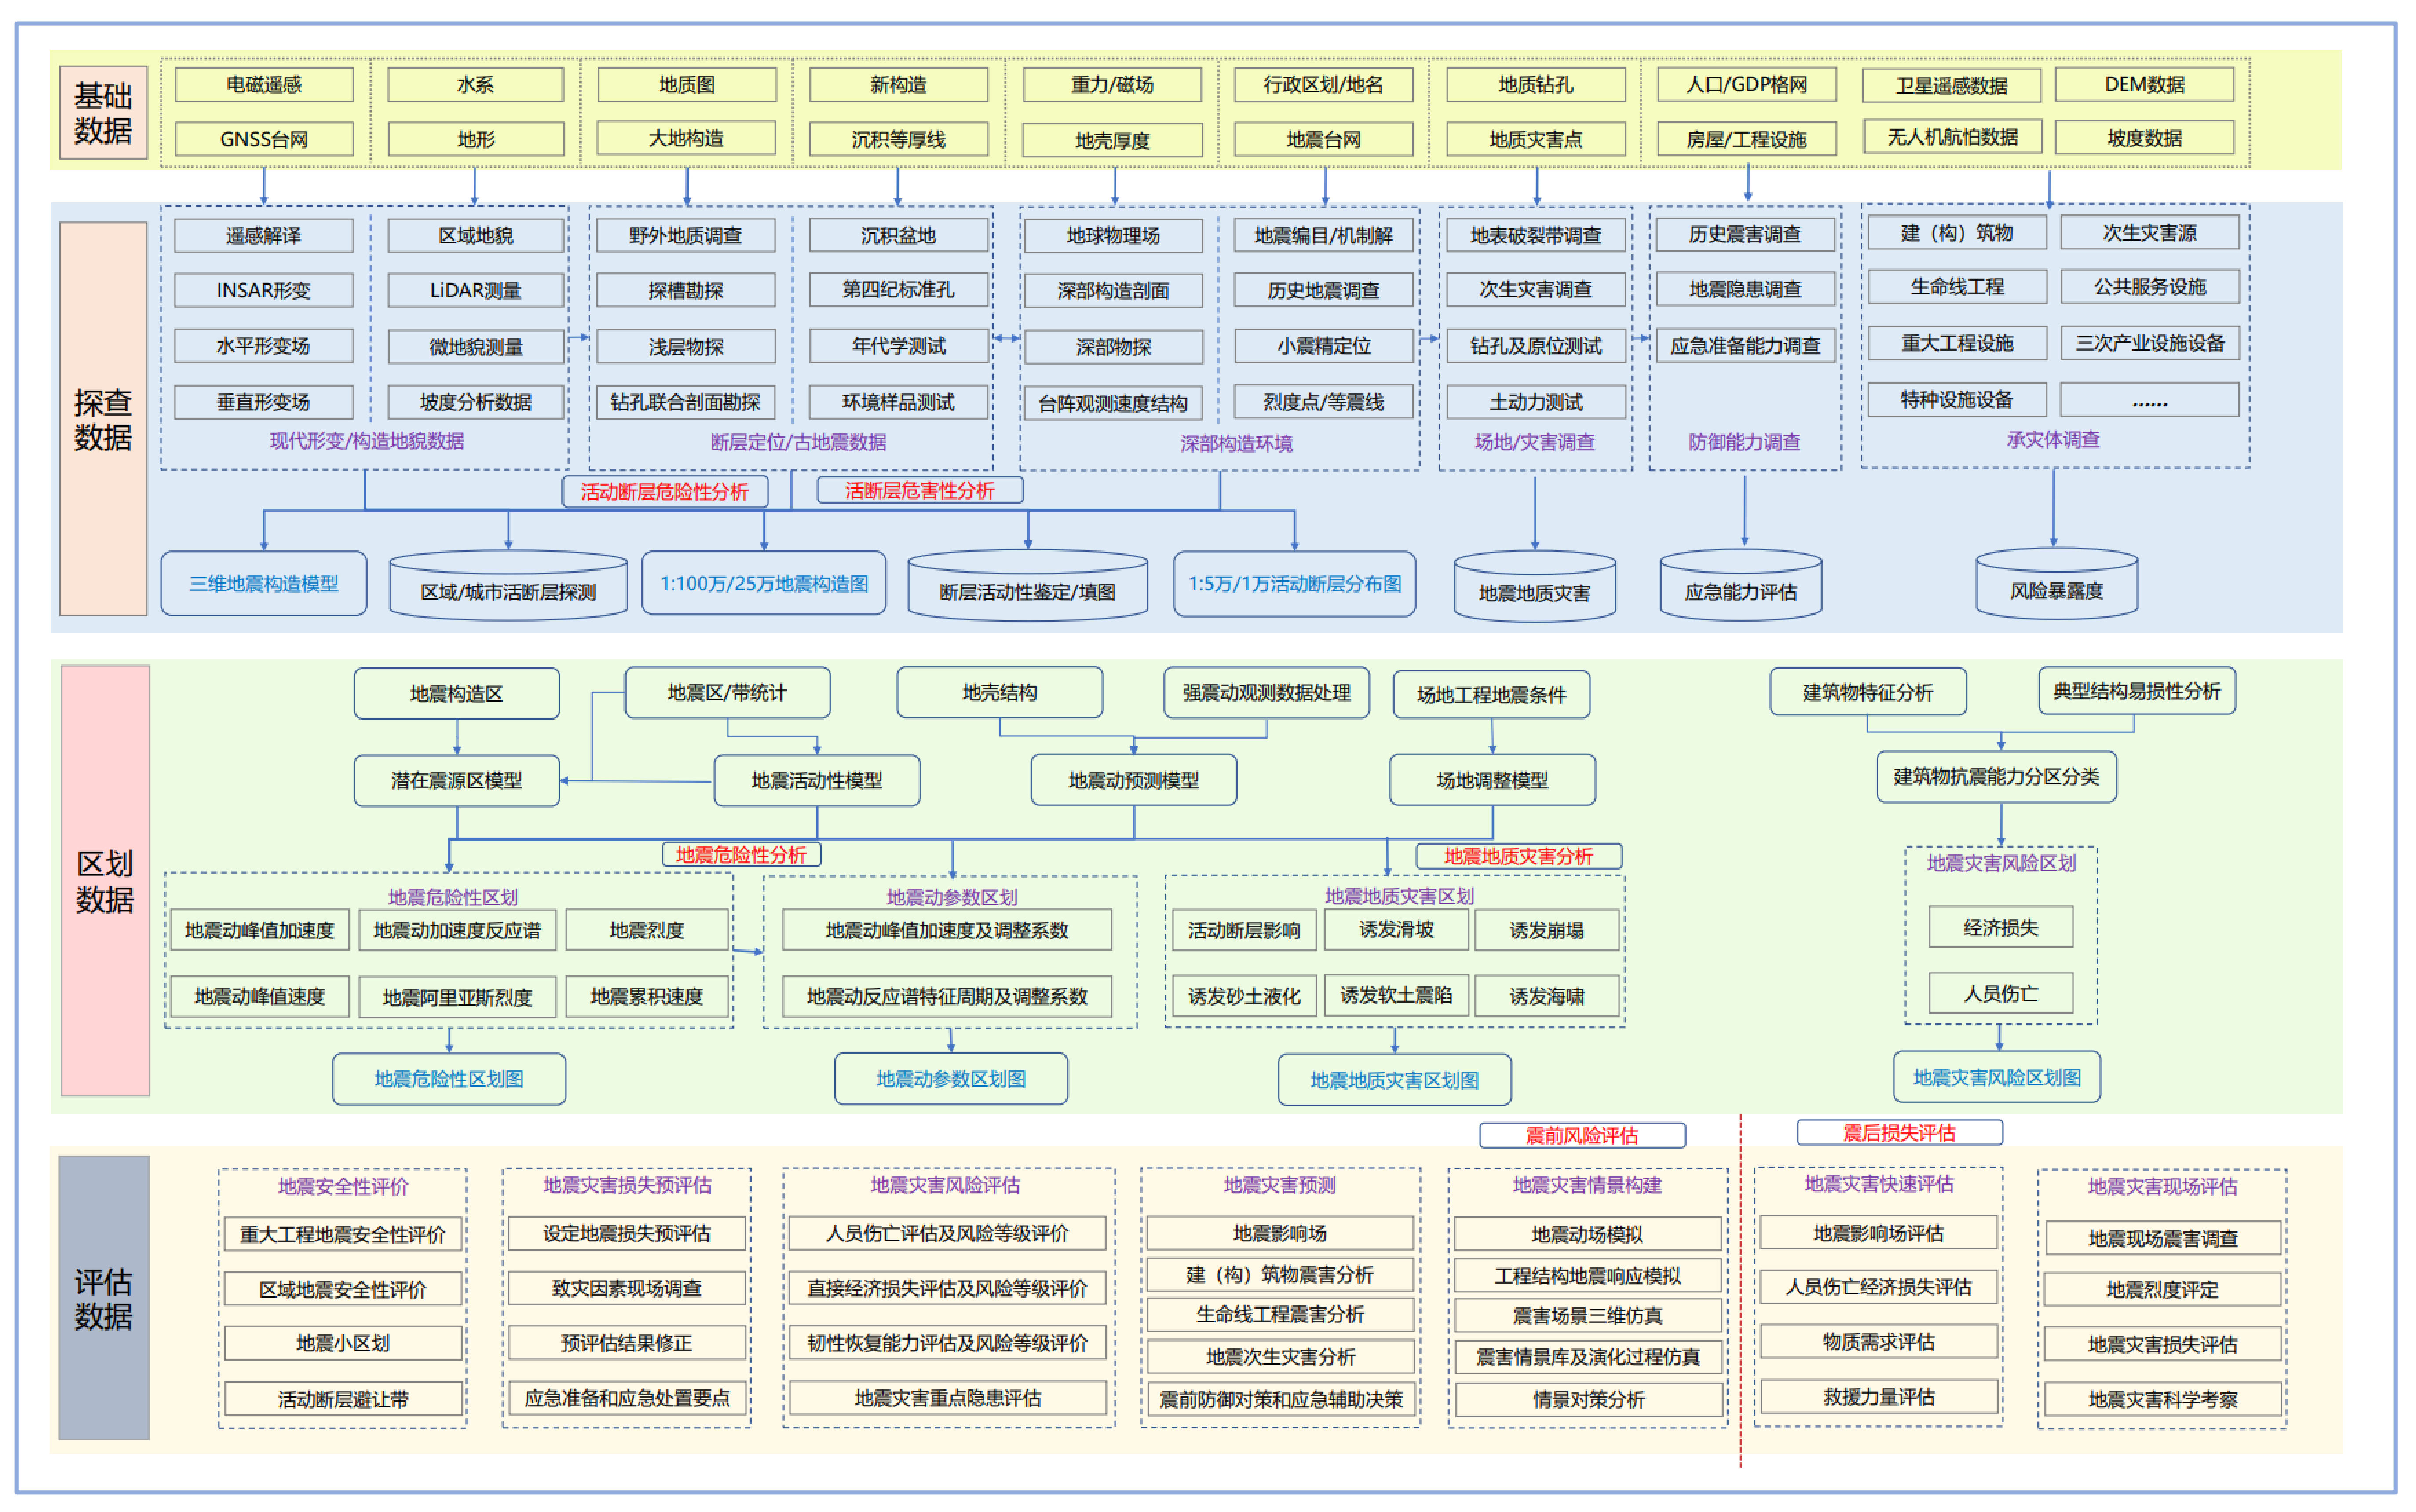
Task: Select the 钻孔及原位测试 box
Action: 1536,345
